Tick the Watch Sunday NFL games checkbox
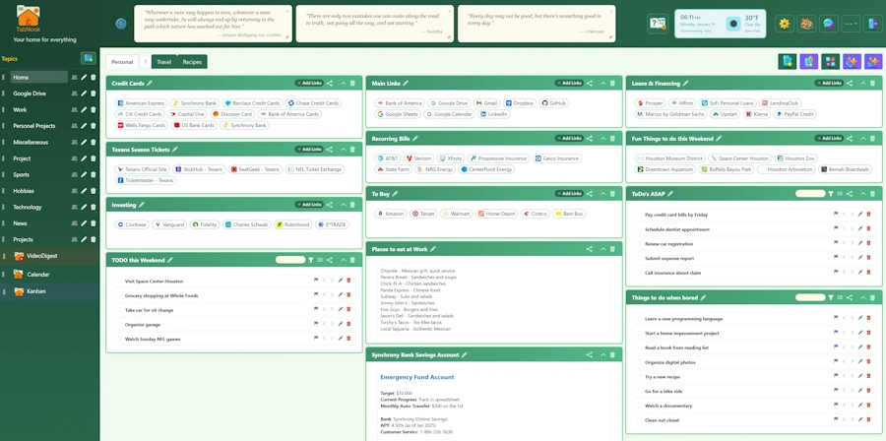Viewport: 886px width, 441px height. [x=119, y=340]
